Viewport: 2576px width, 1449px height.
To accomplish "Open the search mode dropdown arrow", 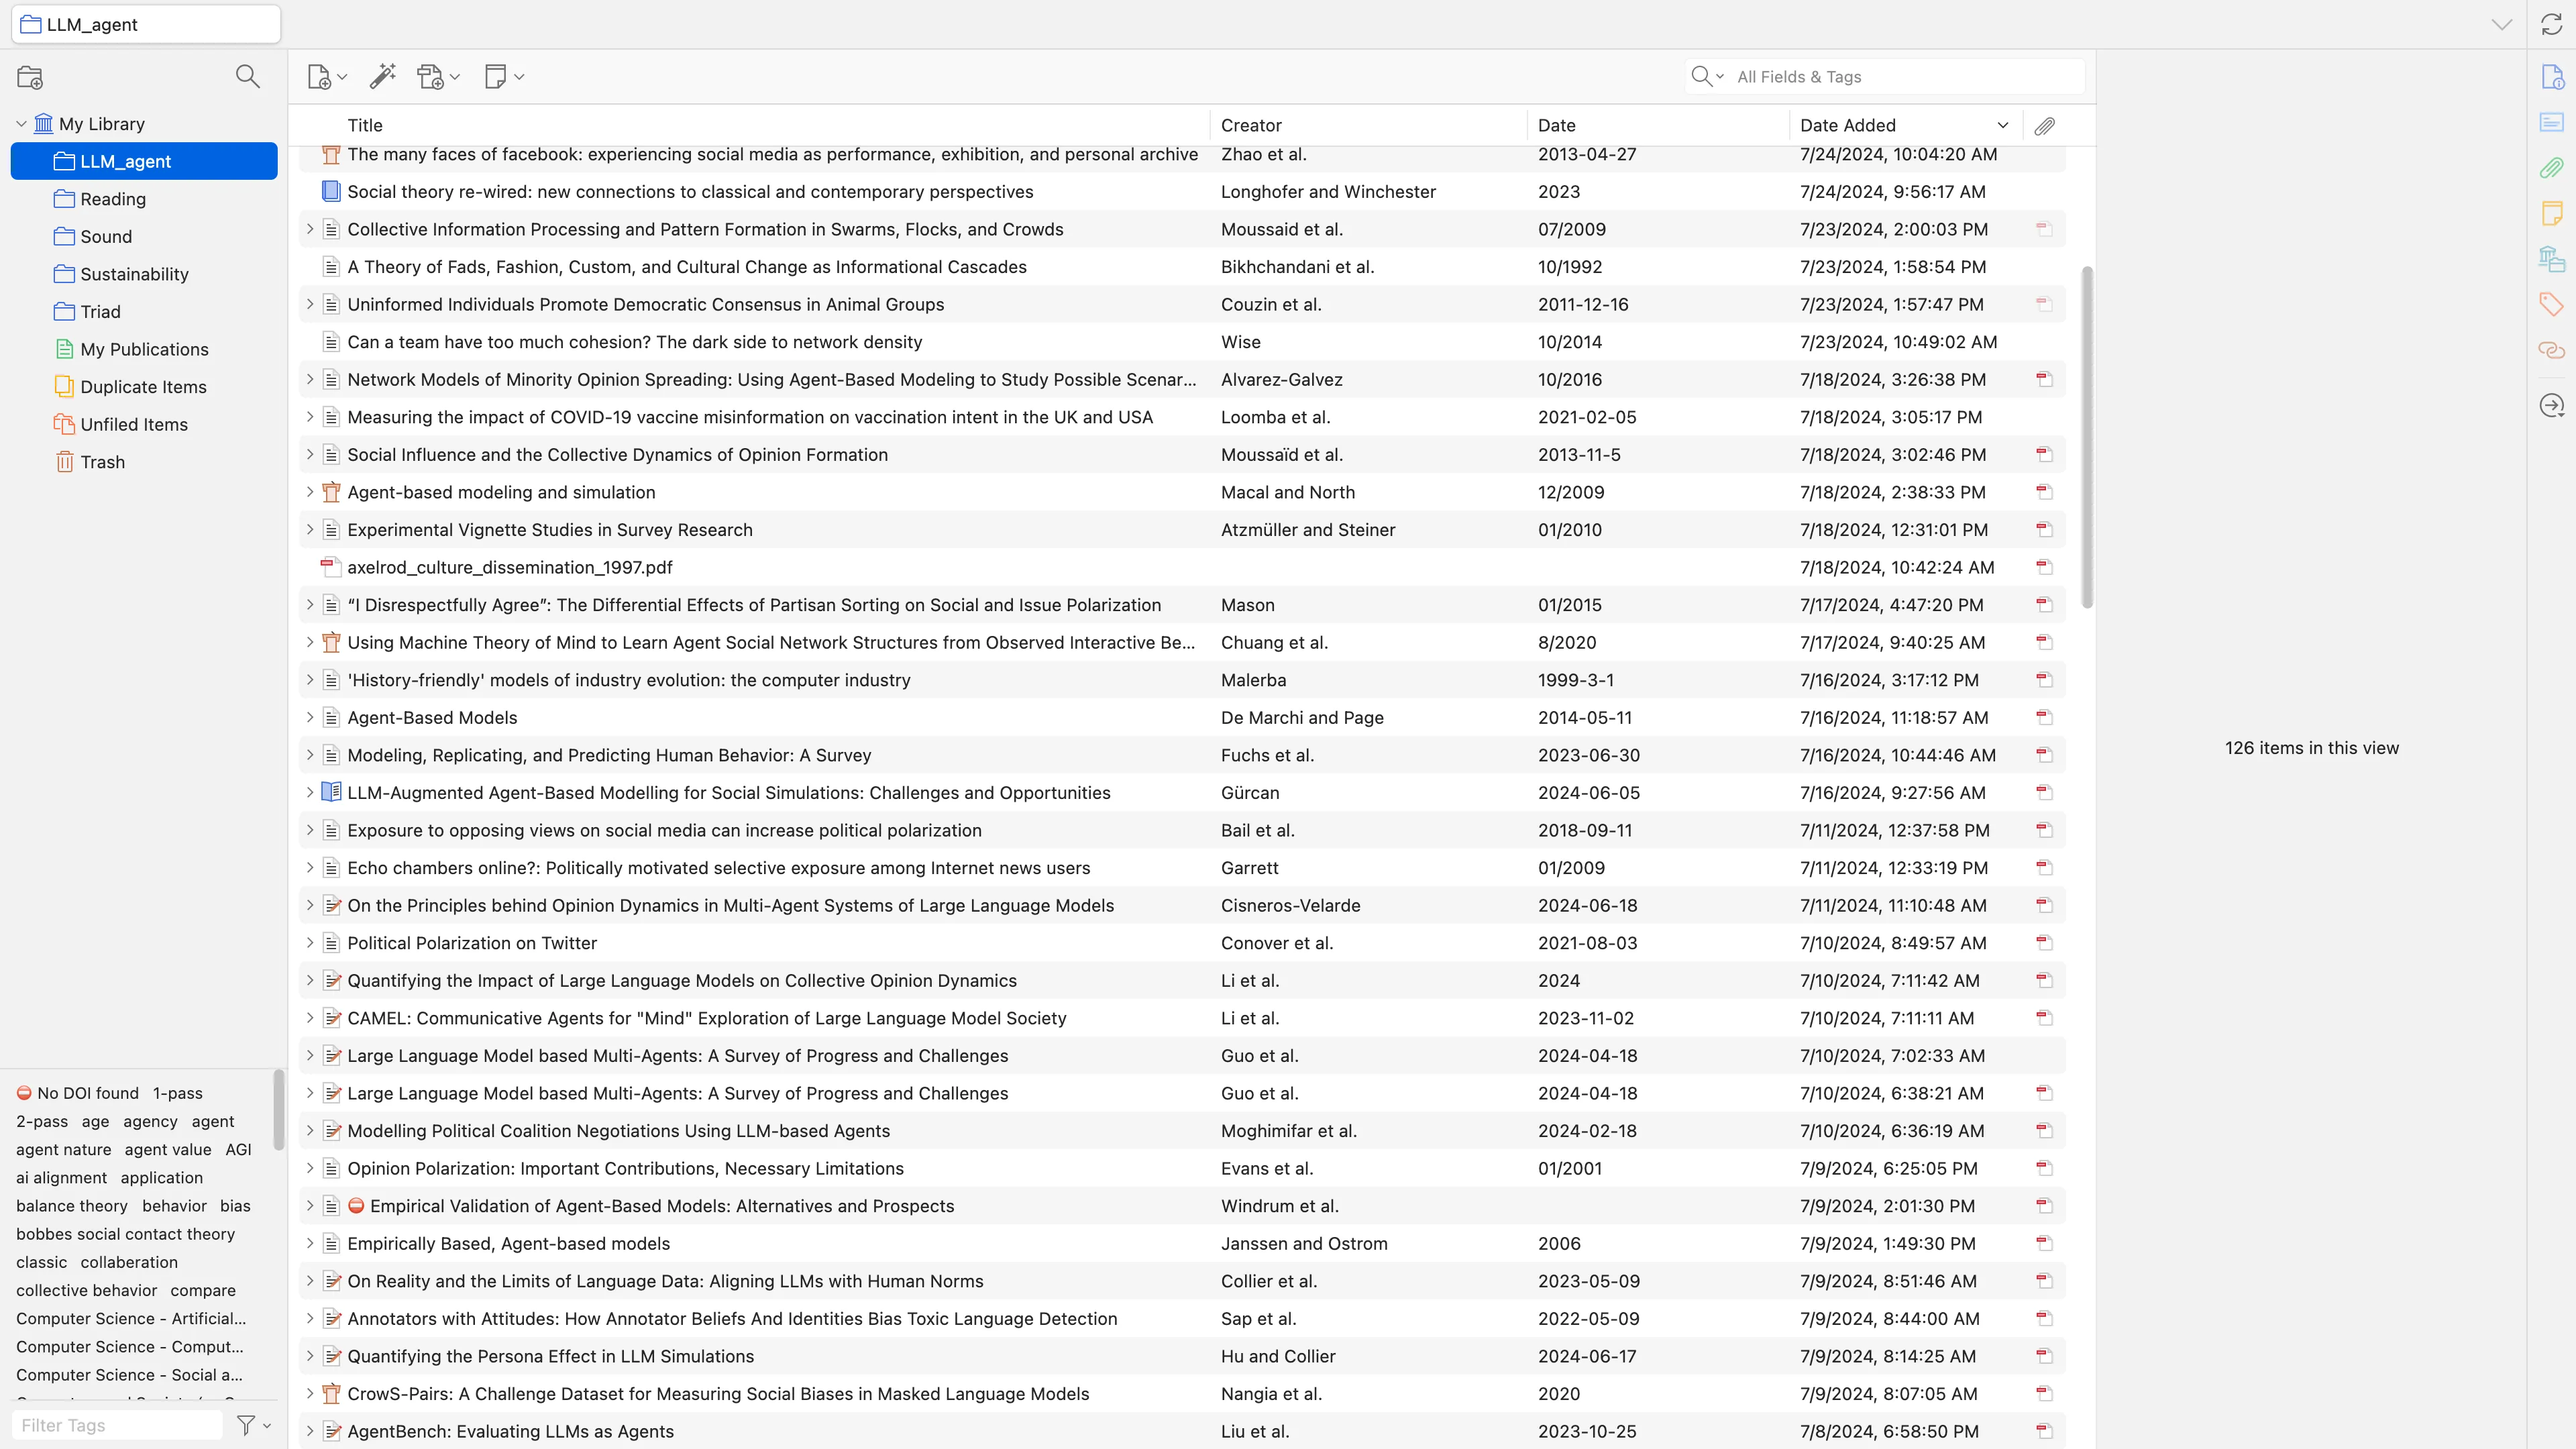I will coord(1720,77).
